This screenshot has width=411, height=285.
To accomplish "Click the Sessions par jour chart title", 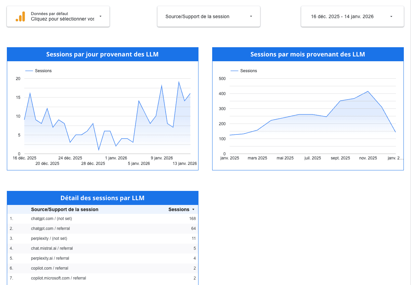I will click(x=102, y=54).
